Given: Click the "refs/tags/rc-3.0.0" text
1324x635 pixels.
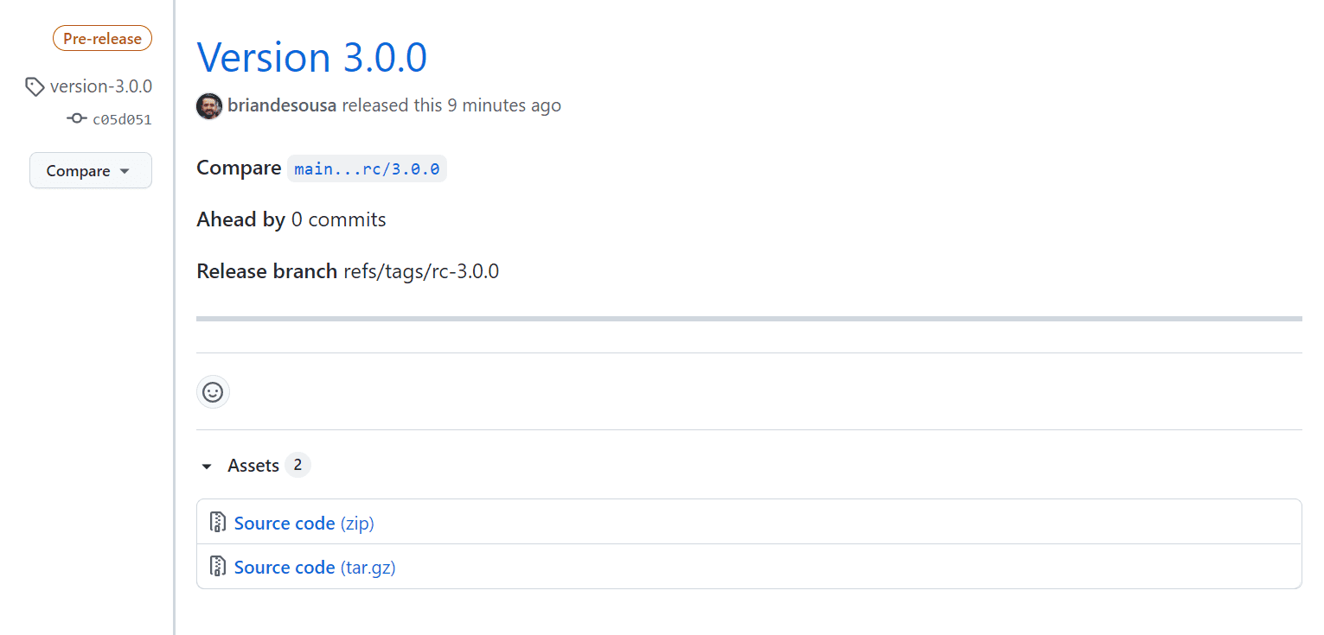Looking at the screenshot, I should [421, 271].
